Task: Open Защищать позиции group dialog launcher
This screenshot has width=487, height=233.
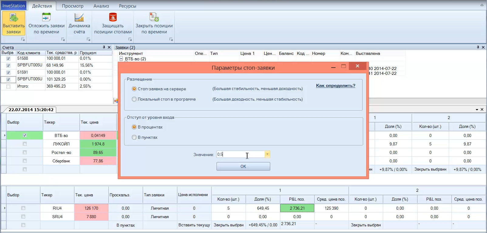Action: 130,39
